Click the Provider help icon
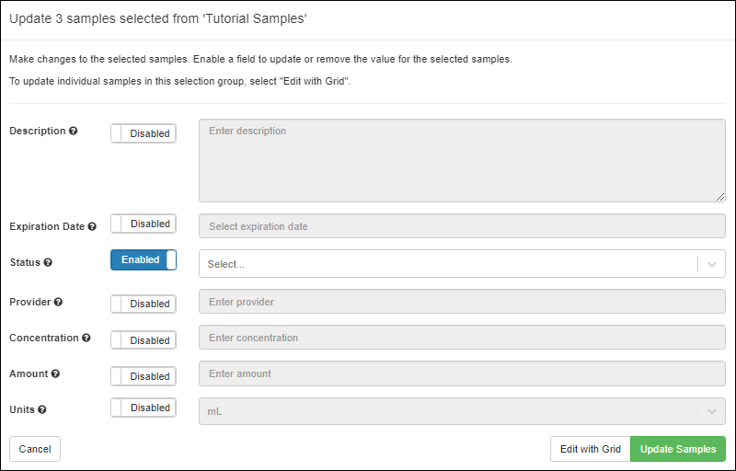Screen dimensions: 736x471 click(58, 302)
